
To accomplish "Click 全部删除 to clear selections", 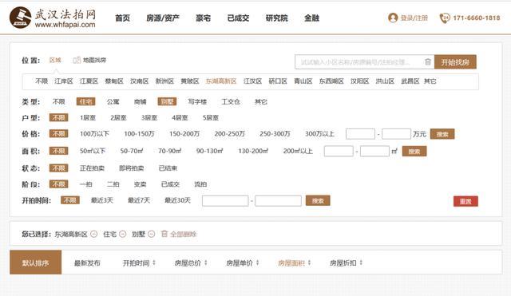I will [184, 234].
